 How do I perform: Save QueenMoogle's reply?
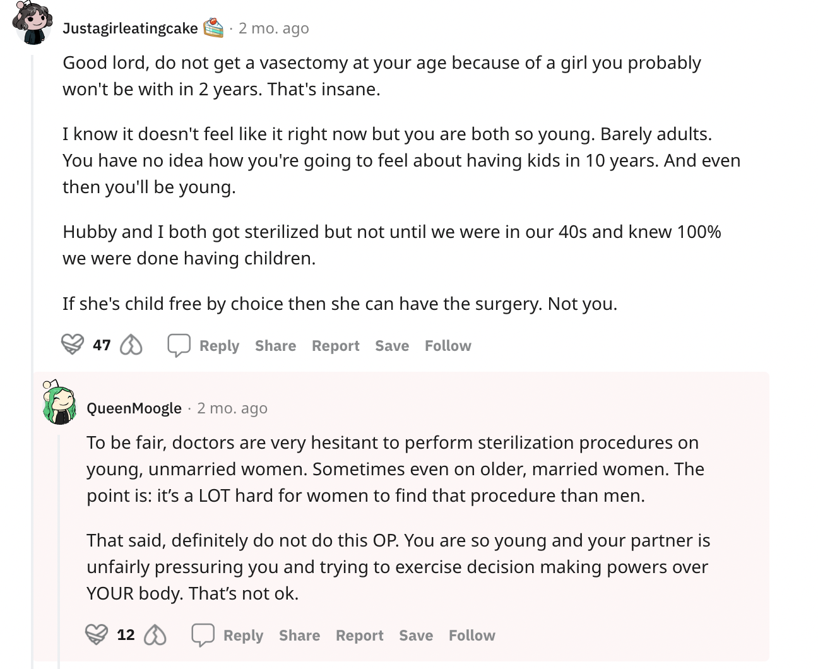[416, 636]
